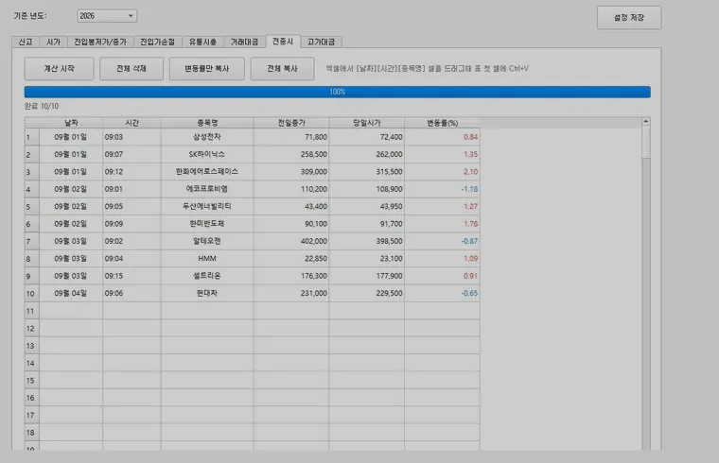Screen dimensions: 719x463
Task: Switch to the 시가 tab
Action: (x=53, y=42)
